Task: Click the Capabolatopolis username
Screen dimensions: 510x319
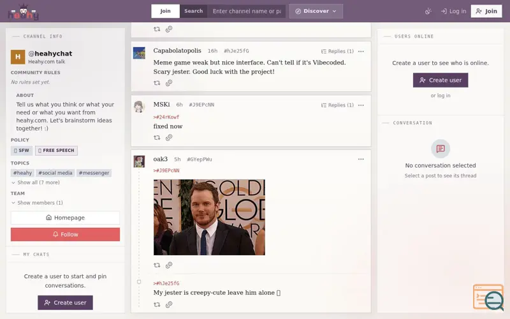Action: (177, 50)
